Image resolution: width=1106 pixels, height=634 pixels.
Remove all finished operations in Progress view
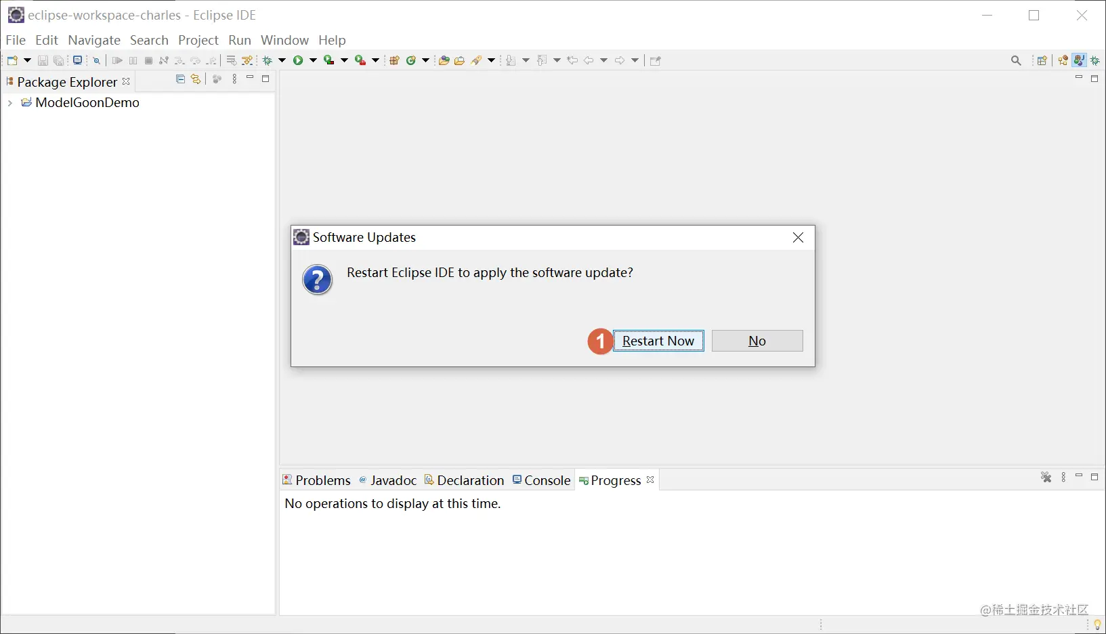click(x=1046, y=478)
